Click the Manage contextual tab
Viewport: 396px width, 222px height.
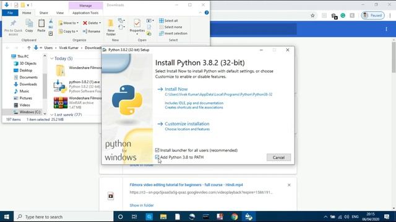[85, 6]
